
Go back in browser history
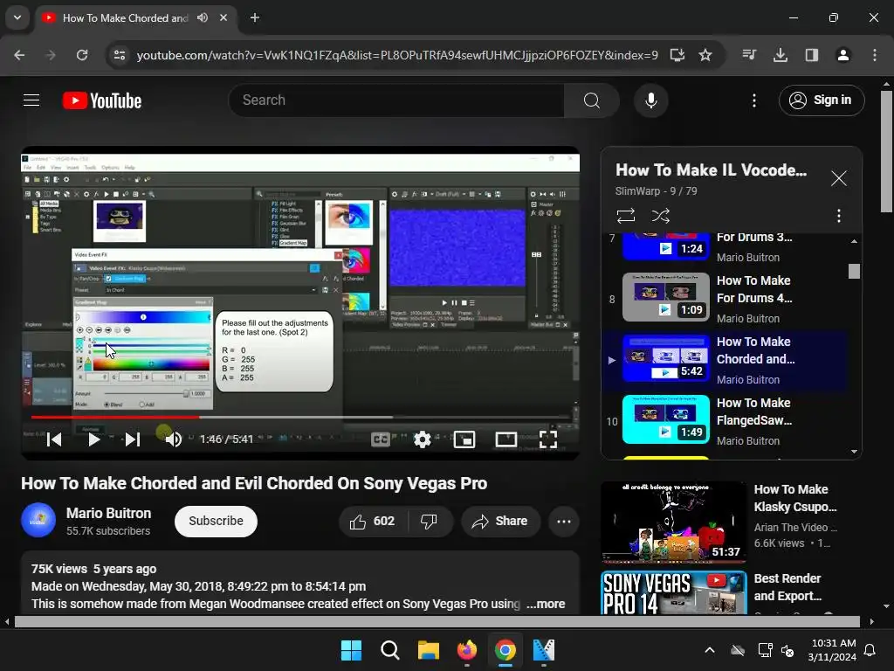coord(19,55)
